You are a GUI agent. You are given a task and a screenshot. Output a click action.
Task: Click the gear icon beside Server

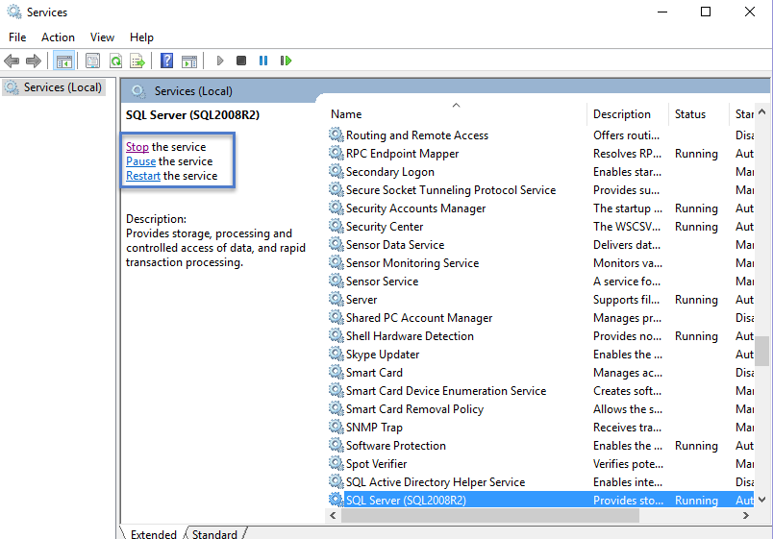[x=337, y=299]
